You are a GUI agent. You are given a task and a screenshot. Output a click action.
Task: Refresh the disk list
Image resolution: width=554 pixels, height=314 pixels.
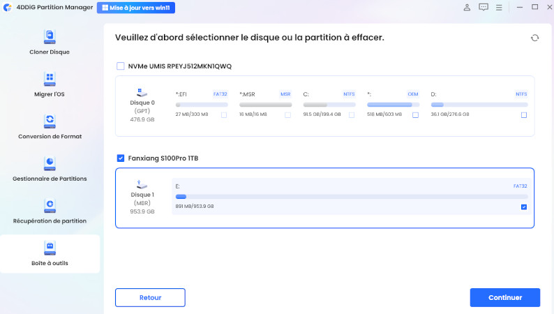(535, 38)
